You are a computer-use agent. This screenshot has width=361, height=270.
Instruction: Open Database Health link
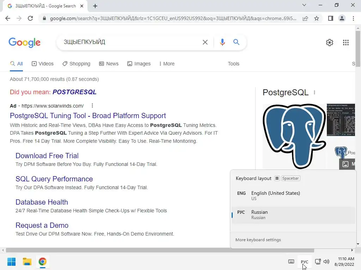coord(42,202)
